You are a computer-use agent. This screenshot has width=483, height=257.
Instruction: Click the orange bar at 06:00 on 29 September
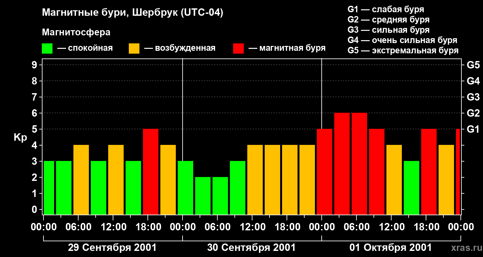pos(81,180)
